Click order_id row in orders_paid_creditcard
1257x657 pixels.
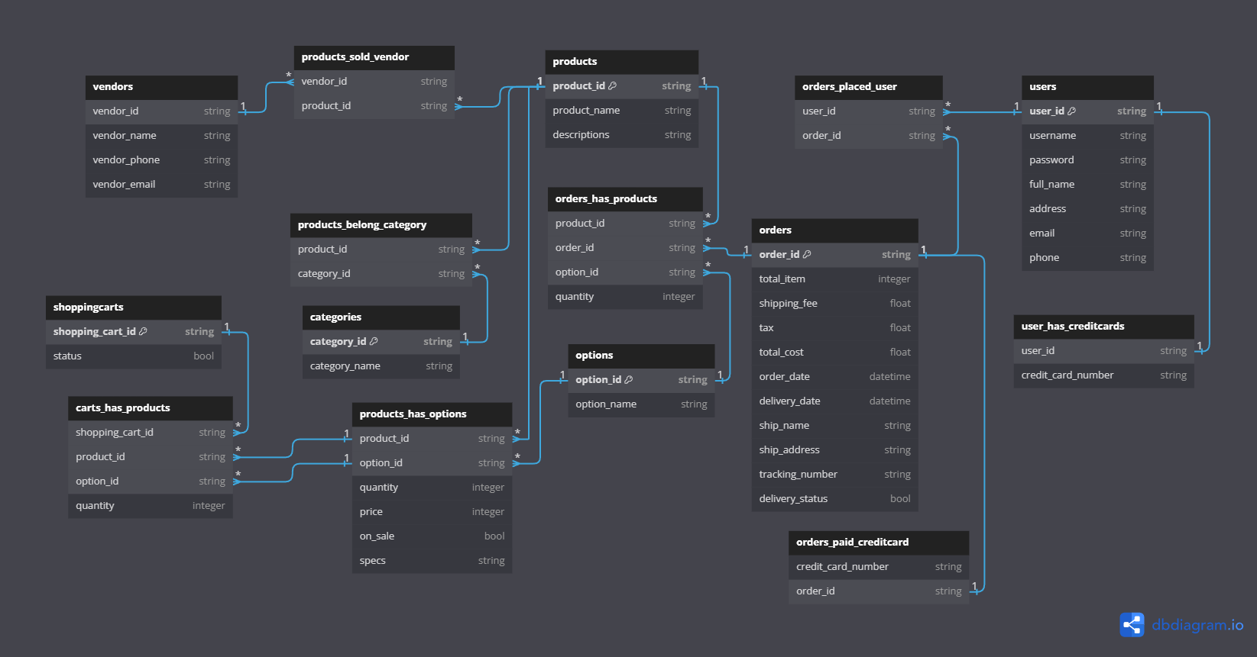point(879,591)
